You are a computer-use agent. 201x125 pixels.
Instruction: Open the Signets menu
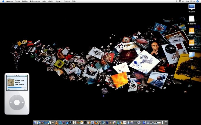pyautogui.click(x=59, y=1)
